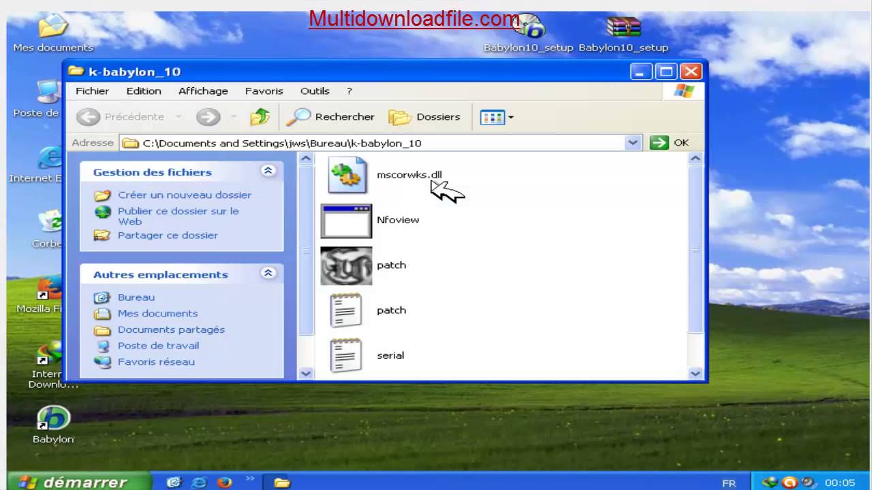Open the Précédente history dropdown arrow

click(178, 117)
